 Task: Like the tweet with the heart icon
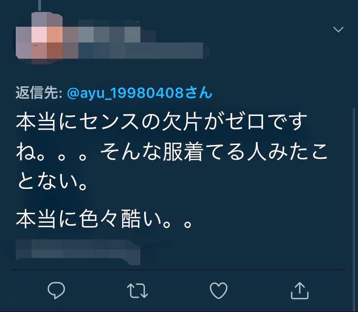tap(219, 291)
